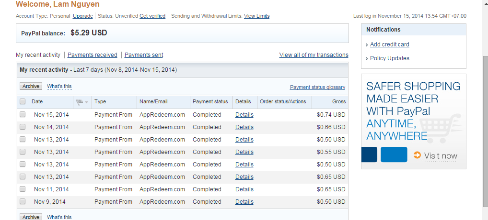Click the dark blue card image in ad
The width and height of the screenshot is (488, 220).
(x=371, y=154)
